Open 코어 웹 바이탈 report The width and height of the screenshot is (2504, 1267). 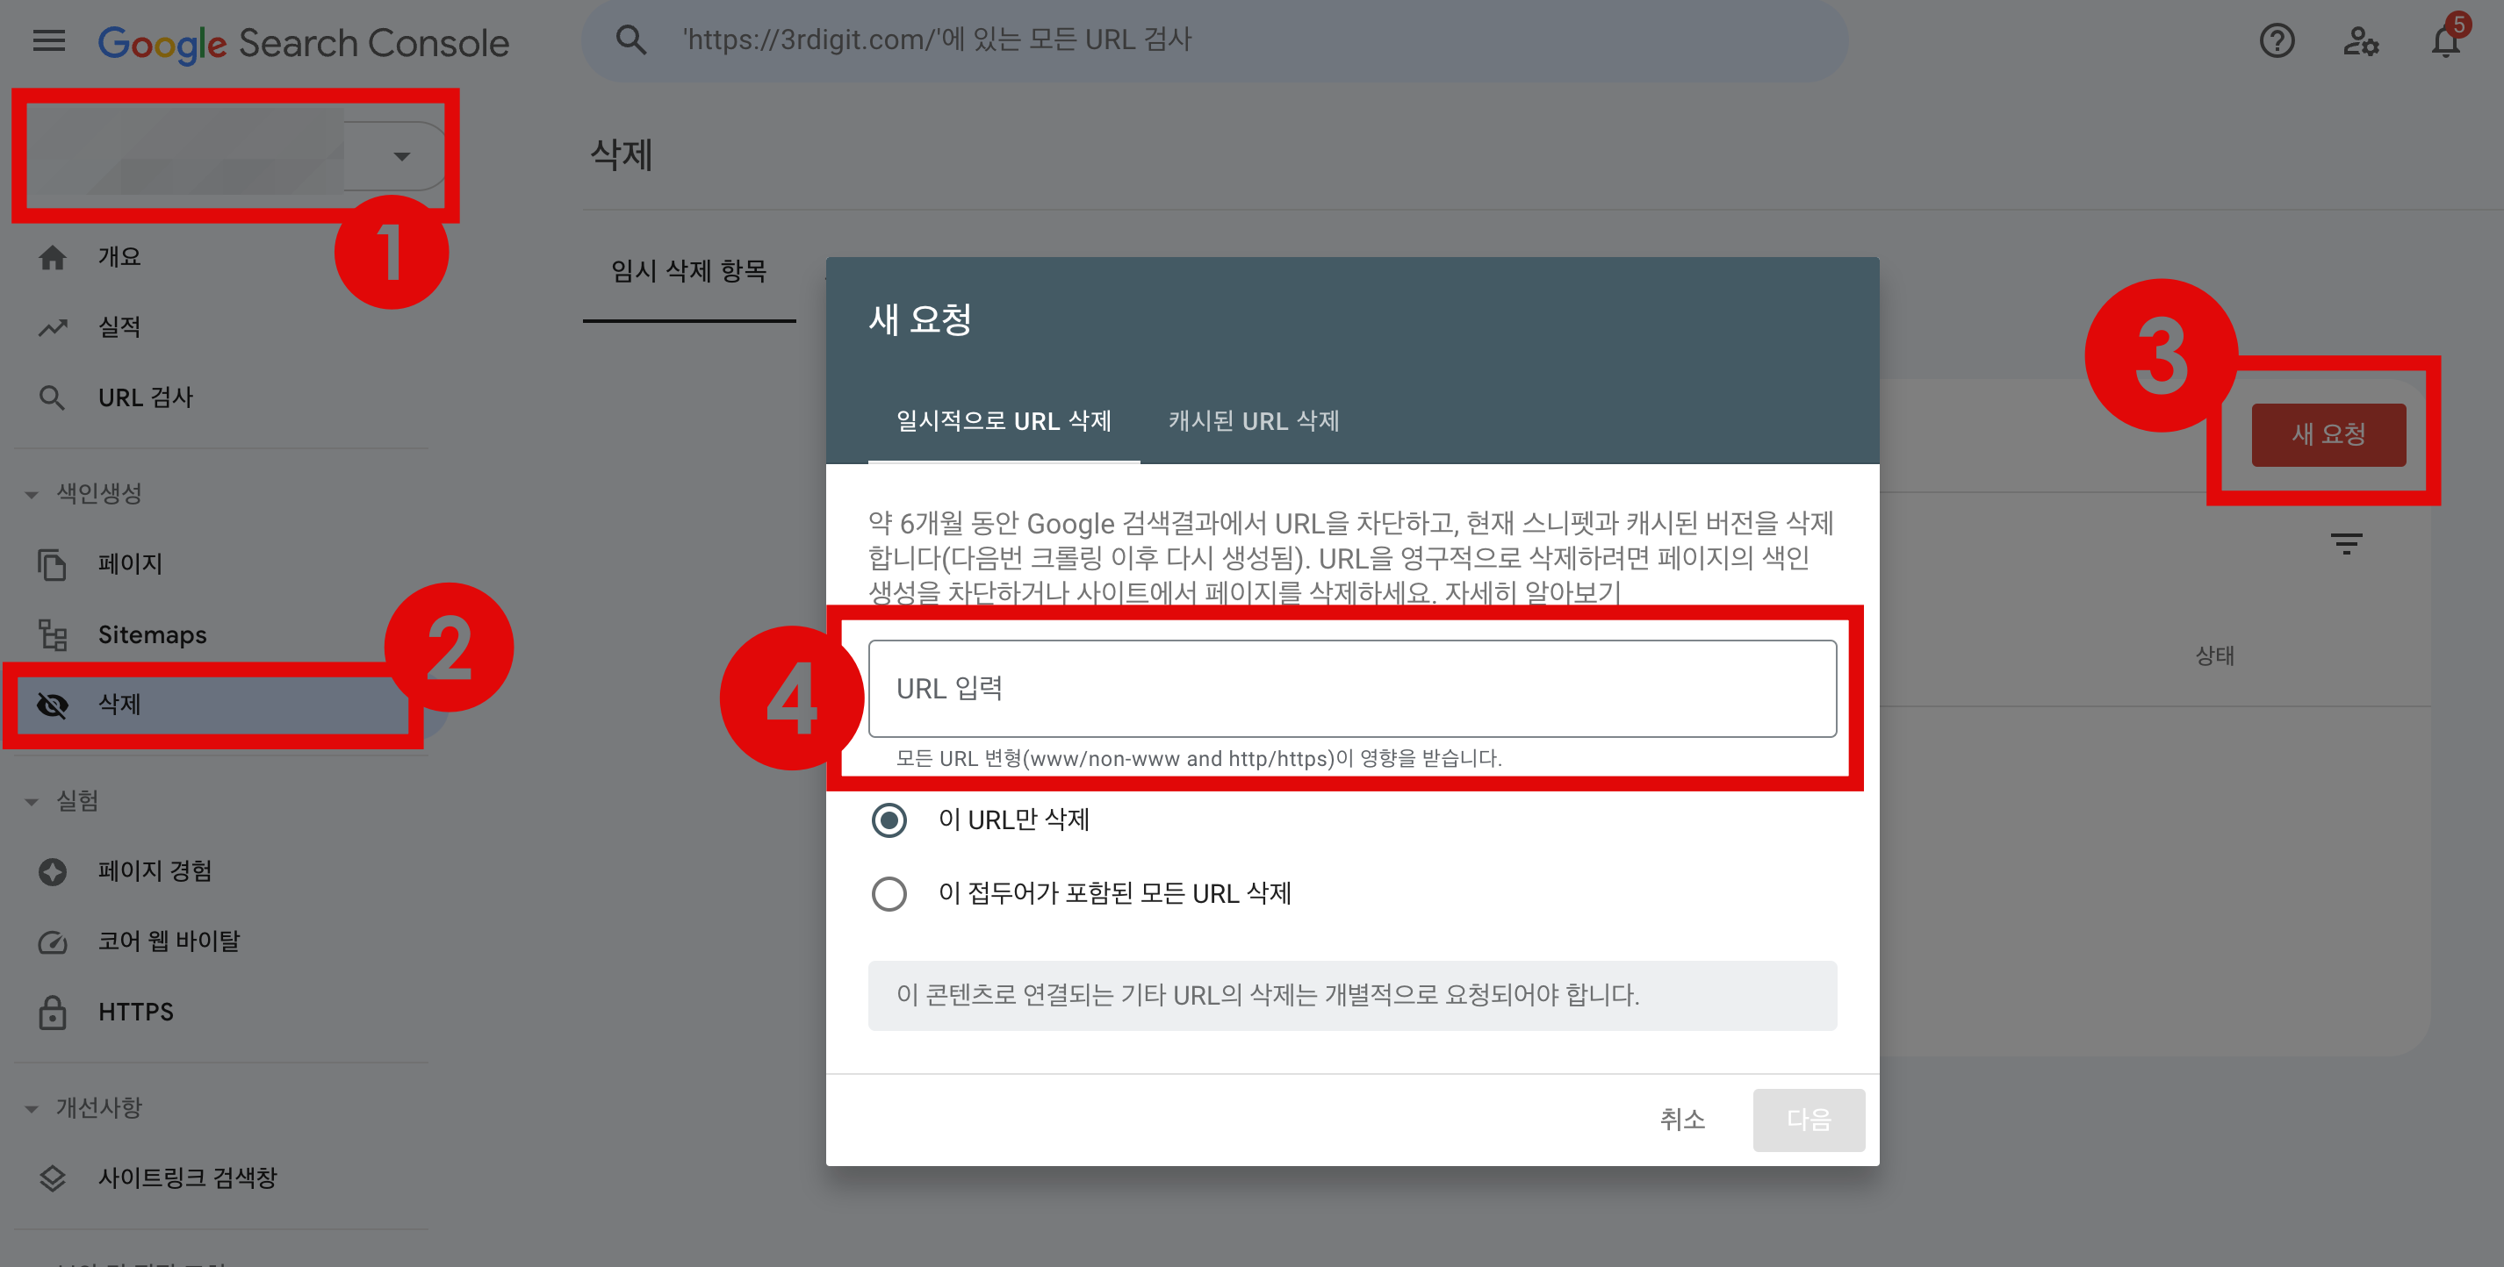point(169,941)
